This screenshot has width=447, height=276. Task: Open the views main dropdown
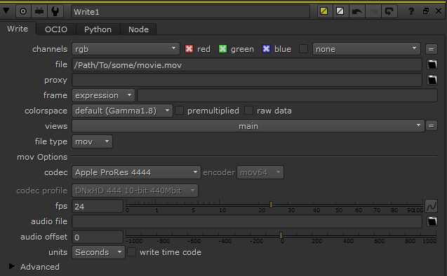click(248, 126)
